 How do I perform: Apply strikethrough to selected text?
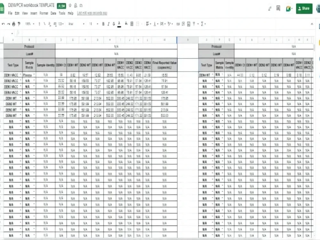[114, 24]
